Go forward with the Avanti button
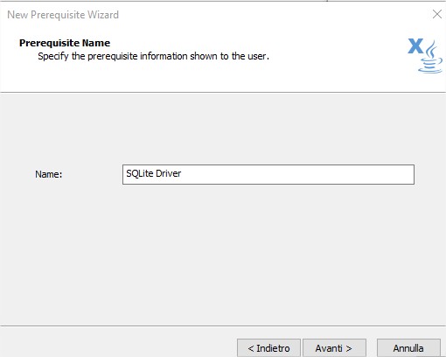Screen dimensions: 446x357 tap(334, 348)
